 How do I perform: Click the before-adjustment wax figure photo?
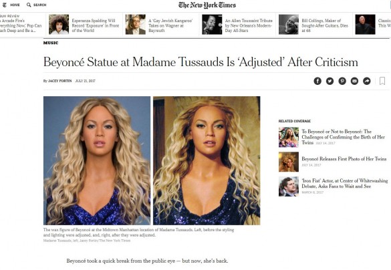97,160
